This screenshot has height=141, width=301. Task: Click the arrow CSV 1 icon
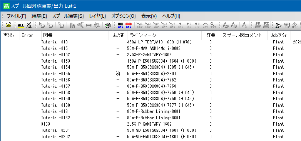pyautogui.click(x=140, y=25)
